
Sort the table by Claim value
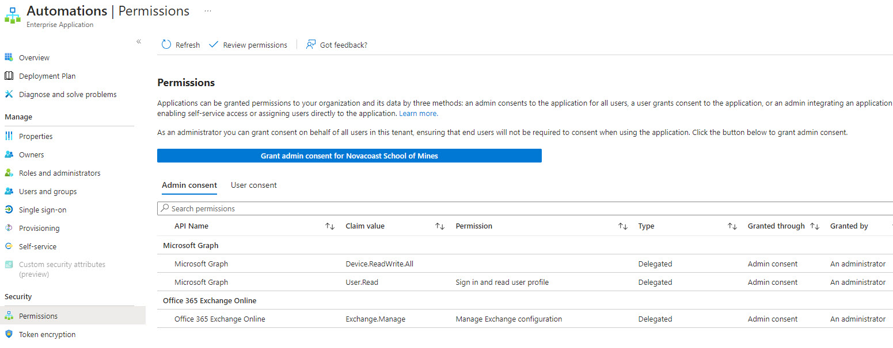(x=440, y=226)
